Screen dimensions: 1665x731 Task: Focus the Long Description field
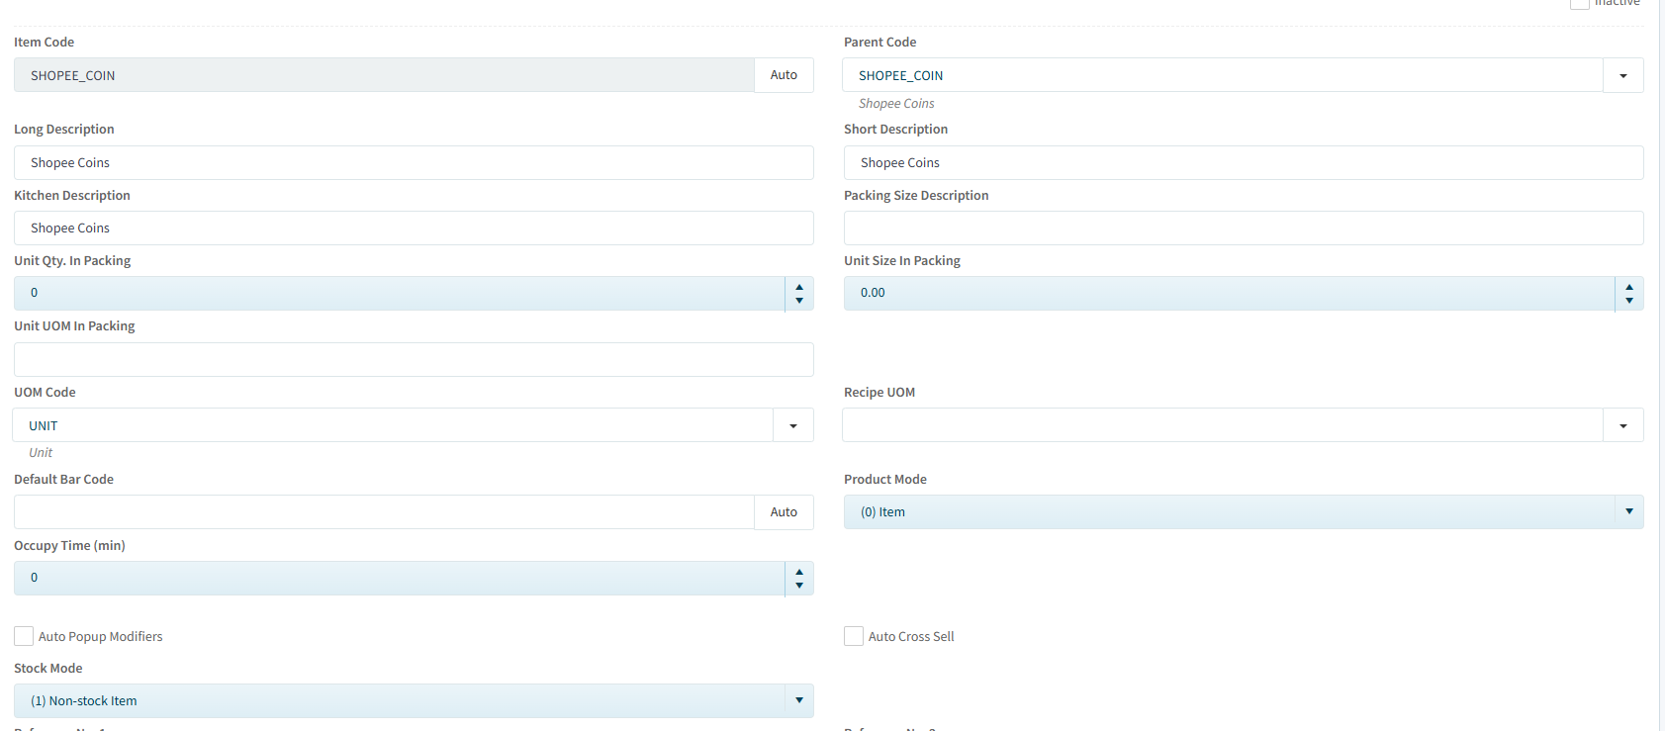pyautogui.click(x=414, y=163)
